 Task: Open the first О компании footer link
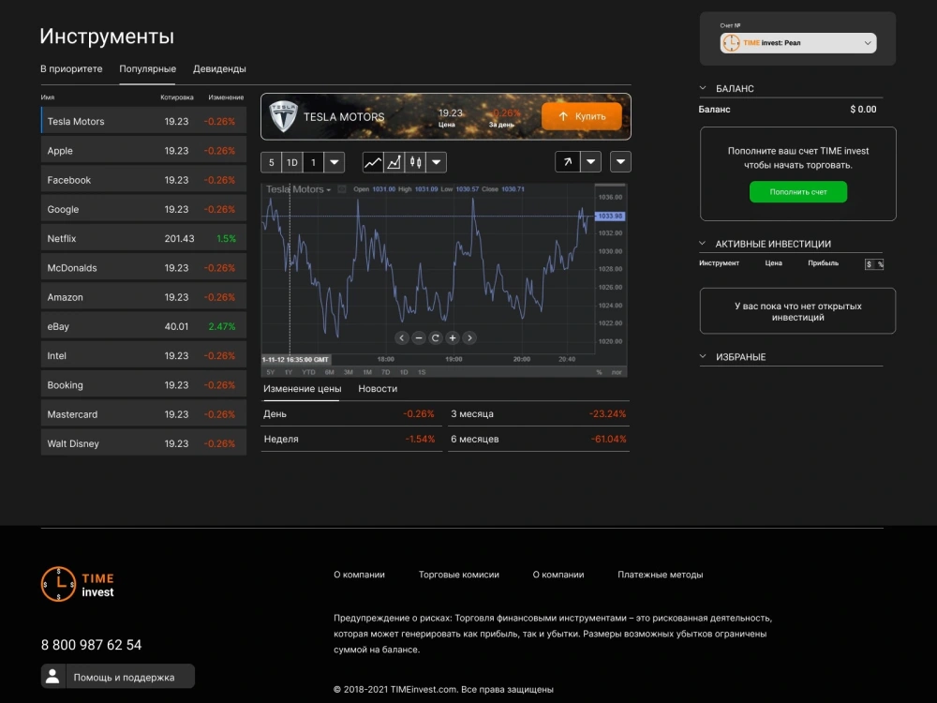(359, 575)
